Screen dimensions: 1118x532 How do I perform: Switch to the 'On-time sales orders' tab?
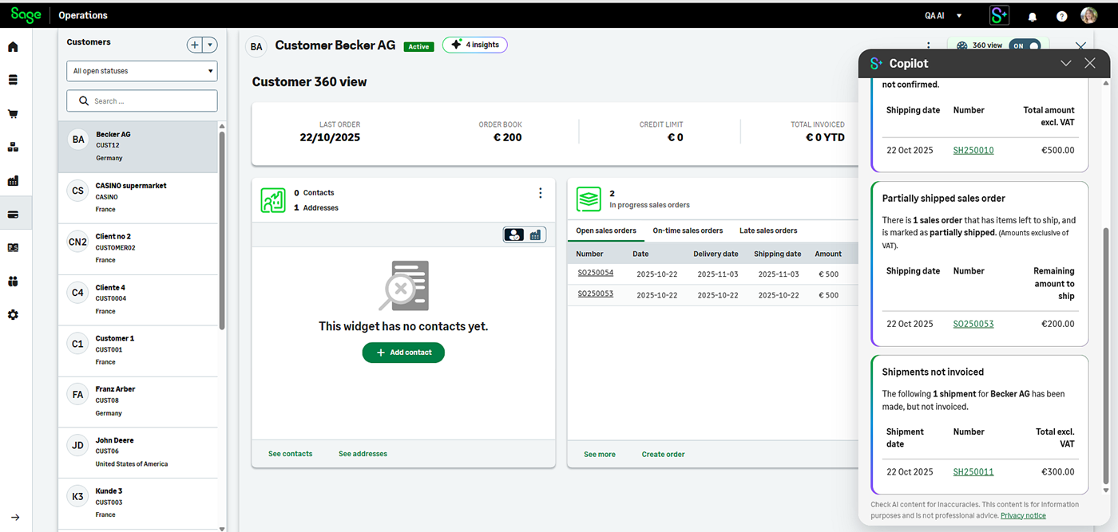[688, 231]
